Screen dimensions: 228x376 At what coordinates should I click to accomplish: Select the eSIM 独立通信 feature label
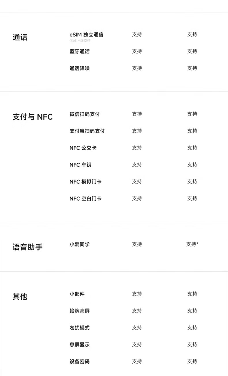pos(86,35)
